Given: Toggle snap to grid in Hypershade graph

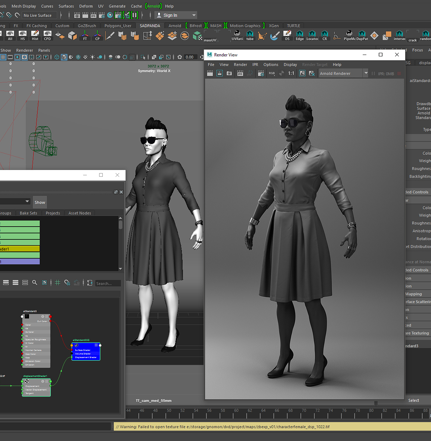Looking at the screenshot, I should tap(67, 283).
